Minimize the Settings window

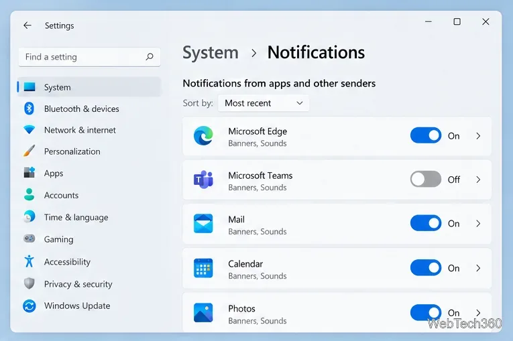coord(429,21)
